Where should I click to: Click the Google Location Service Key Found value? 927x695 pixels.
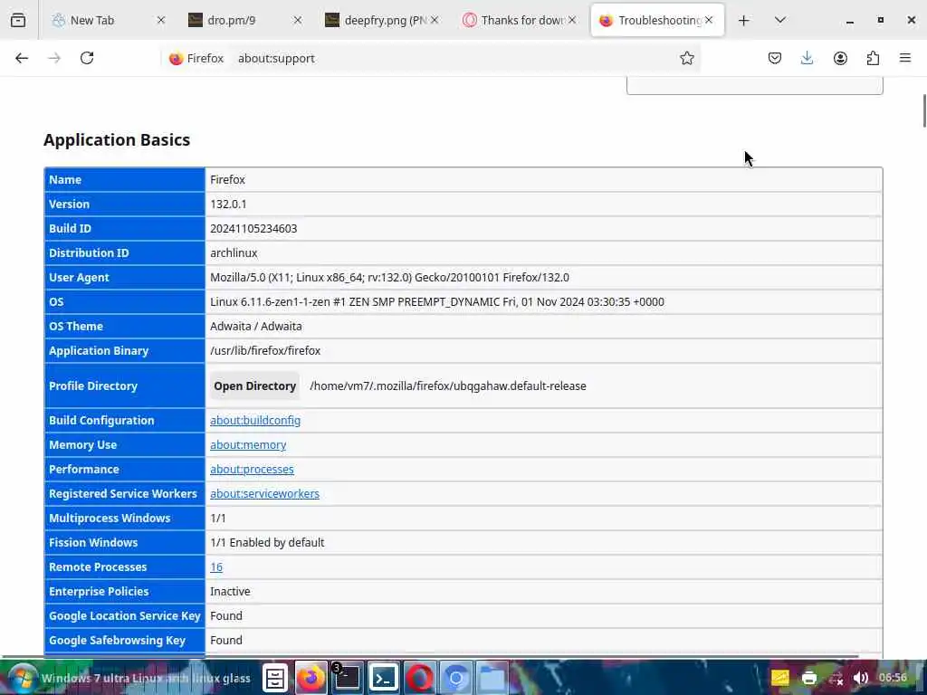click(225, 615)
